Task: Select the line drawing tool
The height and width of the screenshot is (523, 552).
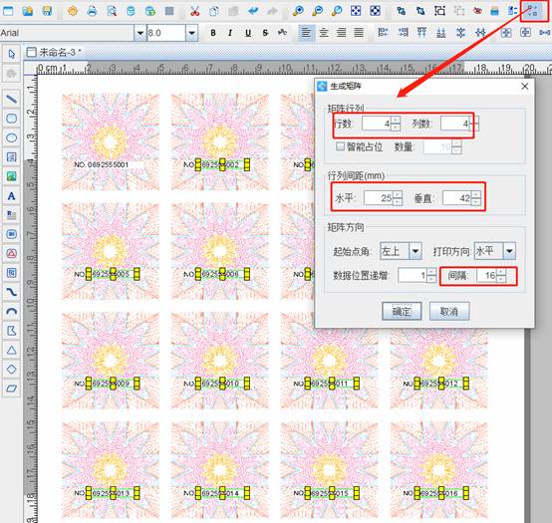Action: tap(12, 99)
